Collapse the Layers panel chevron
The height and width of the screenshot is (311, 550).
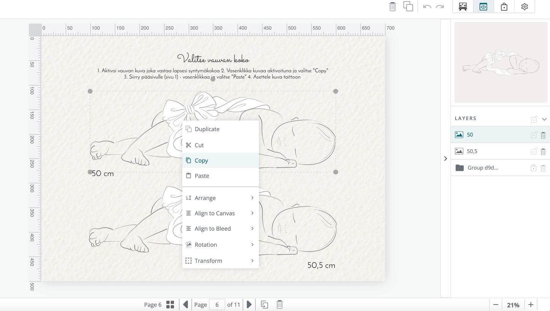coord(544,119)
